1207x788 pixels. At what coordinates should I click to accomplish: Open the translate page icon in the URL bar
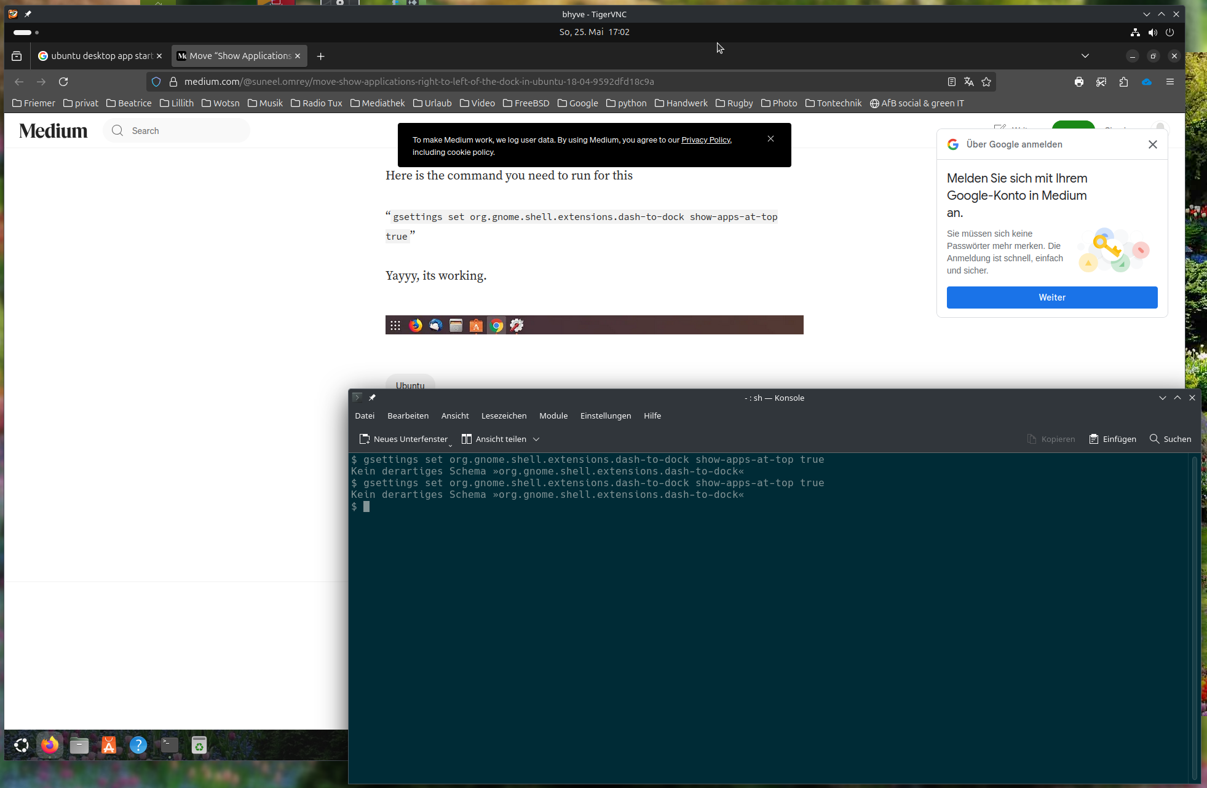pyautogui.click(x=969, y=82)
